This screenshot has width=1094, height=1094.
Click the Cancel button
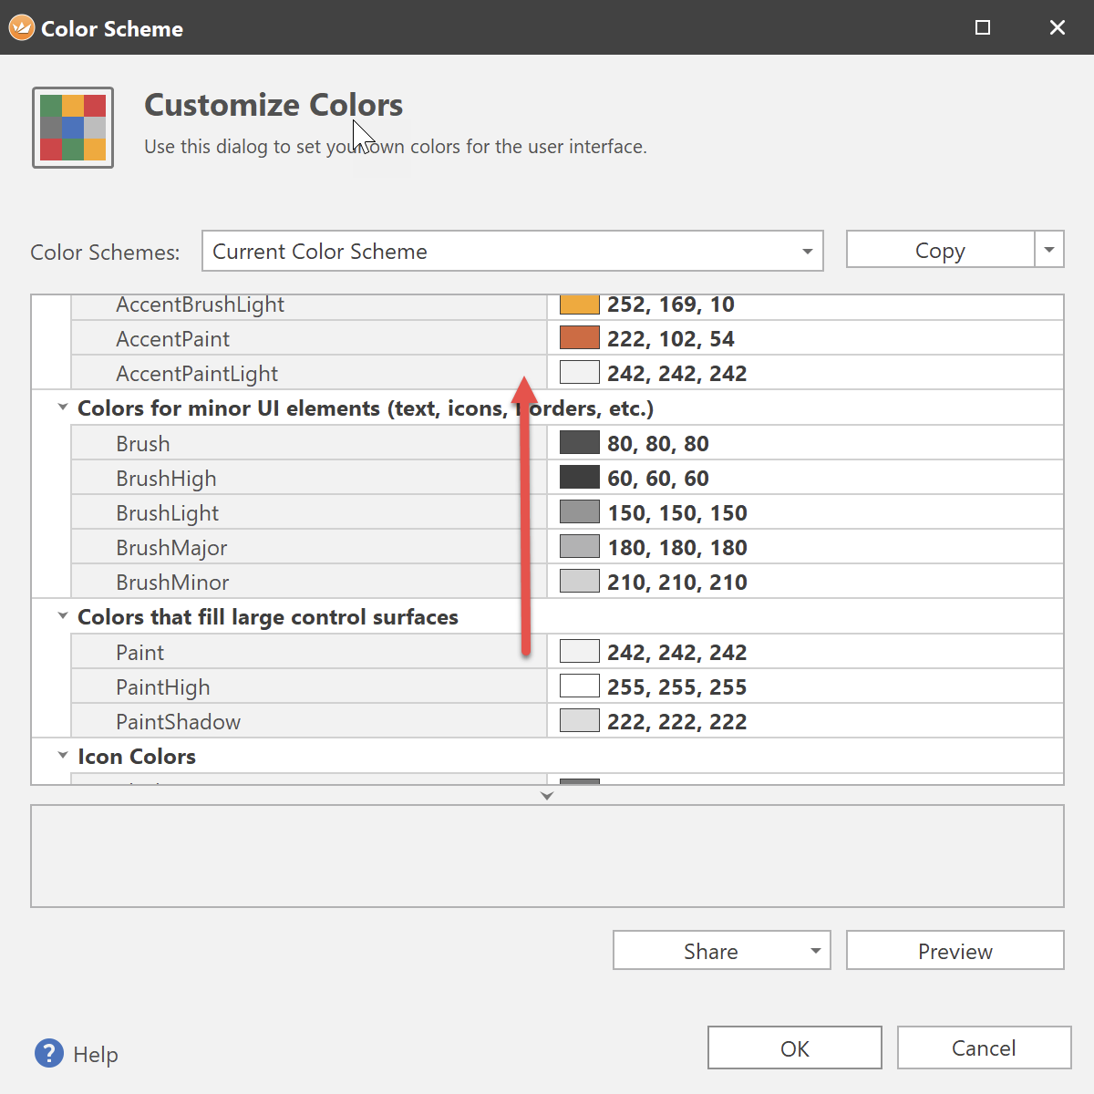[x=984, y=1048]
